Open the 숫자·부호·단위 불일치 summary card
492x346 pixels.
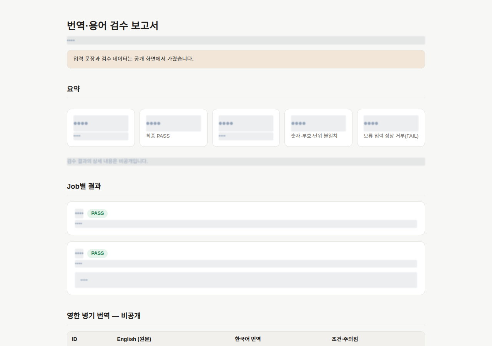pyautogui.click(x=318, y=128)
